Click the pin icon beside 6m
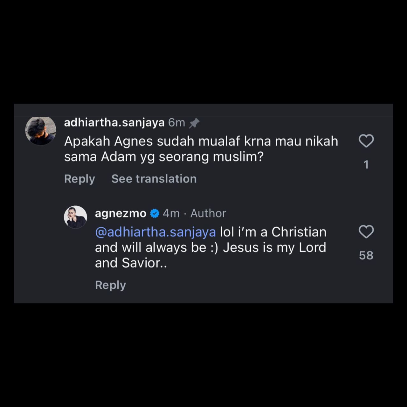 click(x=194, y=123)
